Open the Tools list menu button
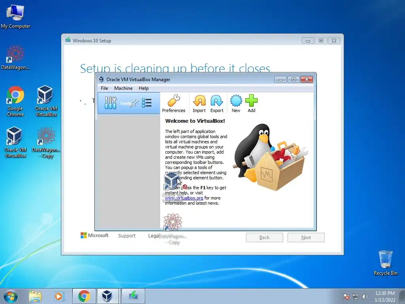405x304 pixels. point(147,103)
